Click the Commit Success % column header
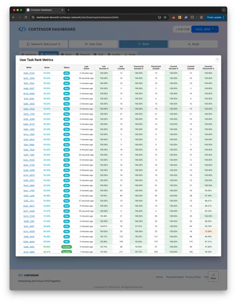The height and width of the screenshot is (303, 237). tap(173, 67)
